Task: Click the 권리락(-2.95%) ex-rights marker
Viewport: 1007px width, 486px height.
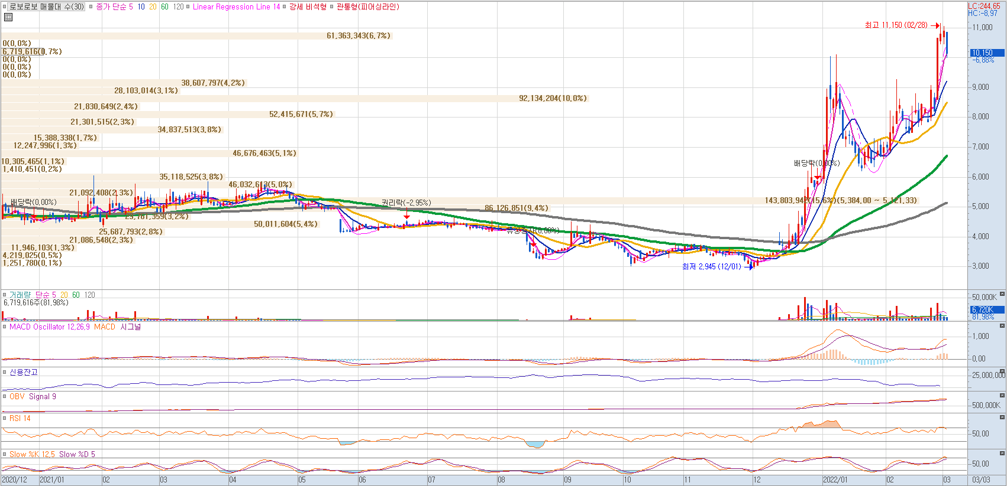Action: (x=406, y=203)
